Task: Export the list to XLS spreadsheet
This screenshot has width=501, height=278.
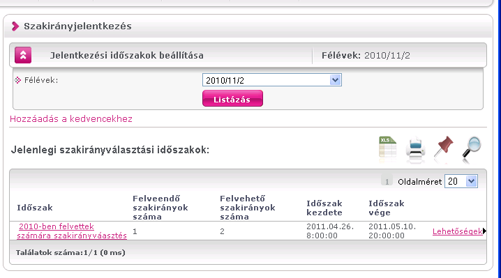Action: pos(387,148)
